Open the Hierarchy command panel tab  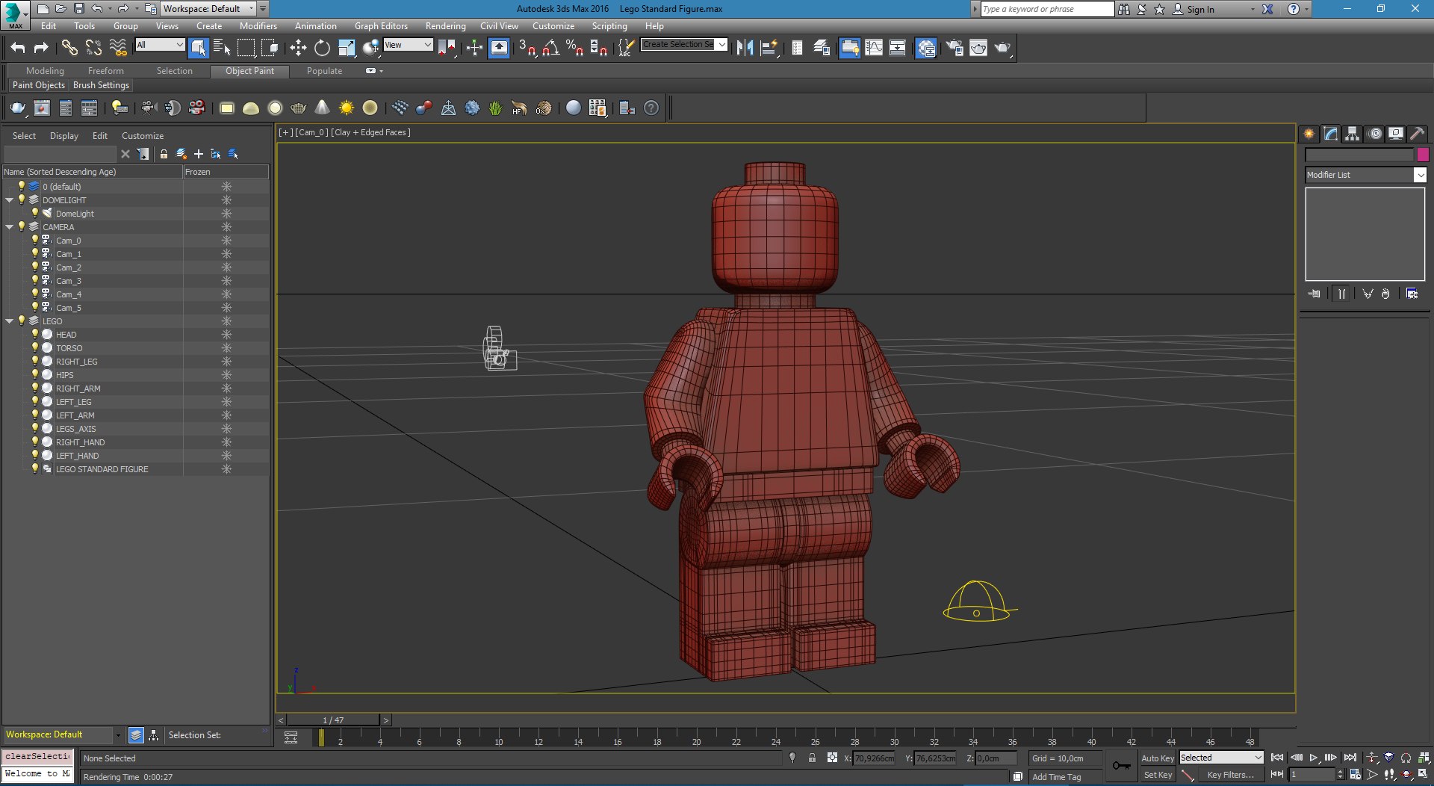tap(1353, 134)
